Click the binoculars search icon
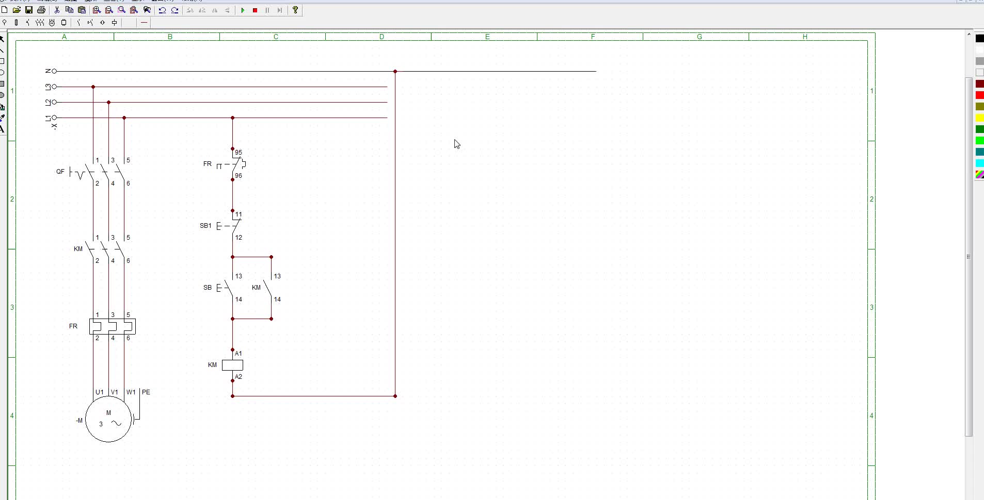 147,10
